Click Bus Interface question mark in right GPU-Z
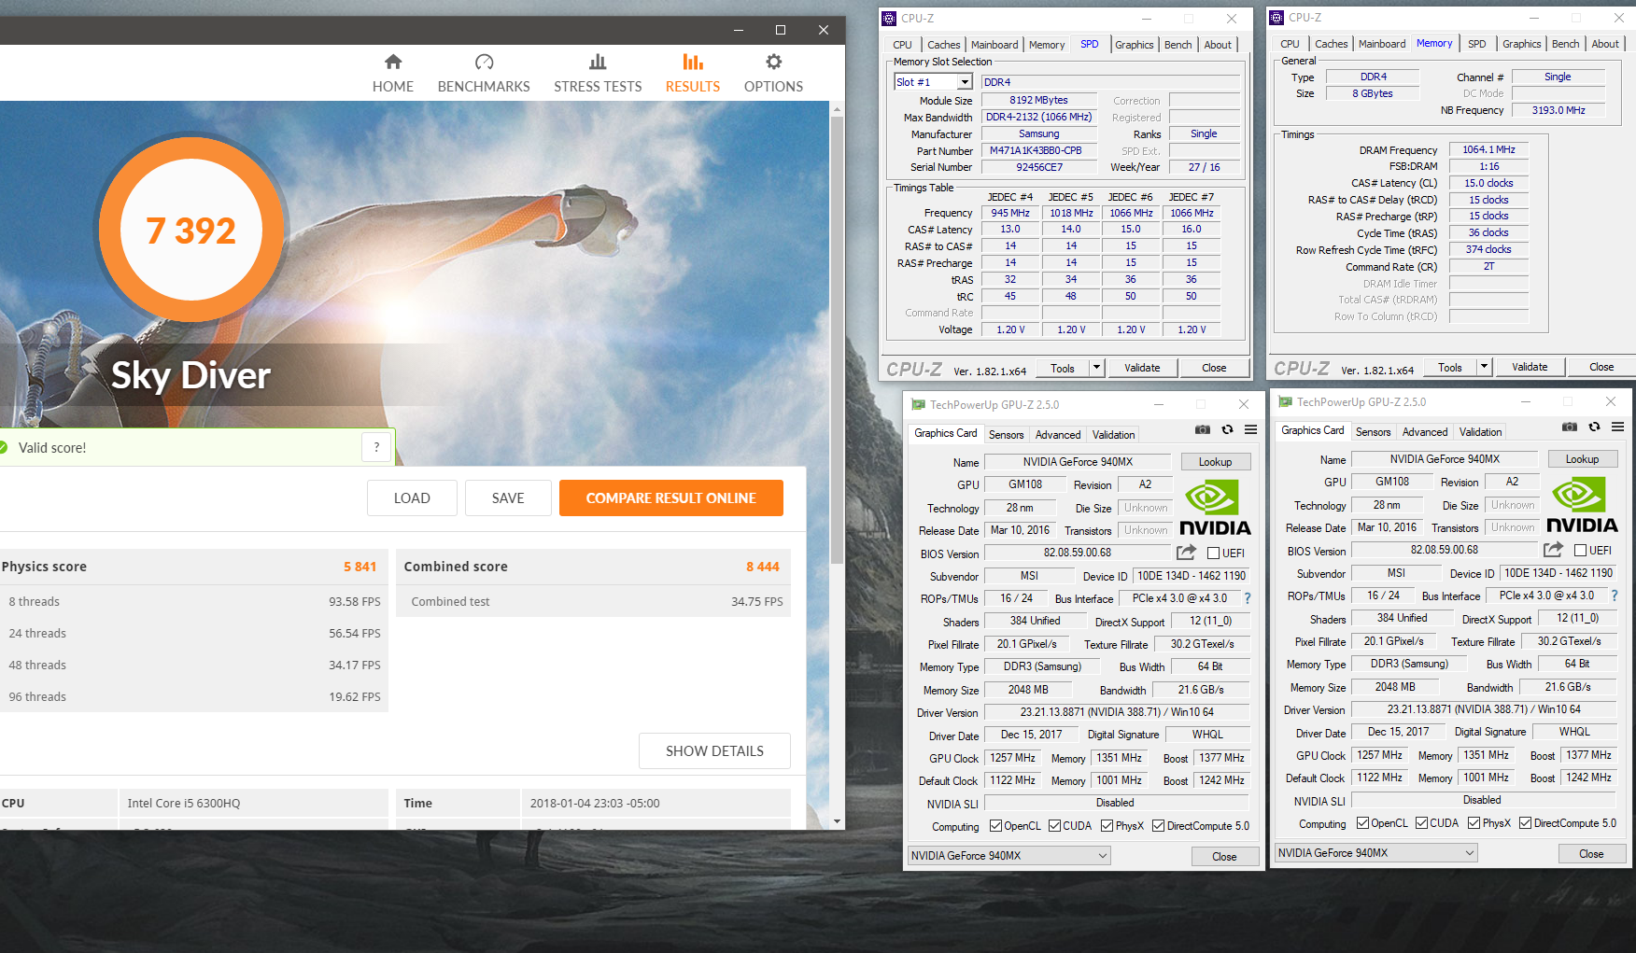 point(1615,596)
